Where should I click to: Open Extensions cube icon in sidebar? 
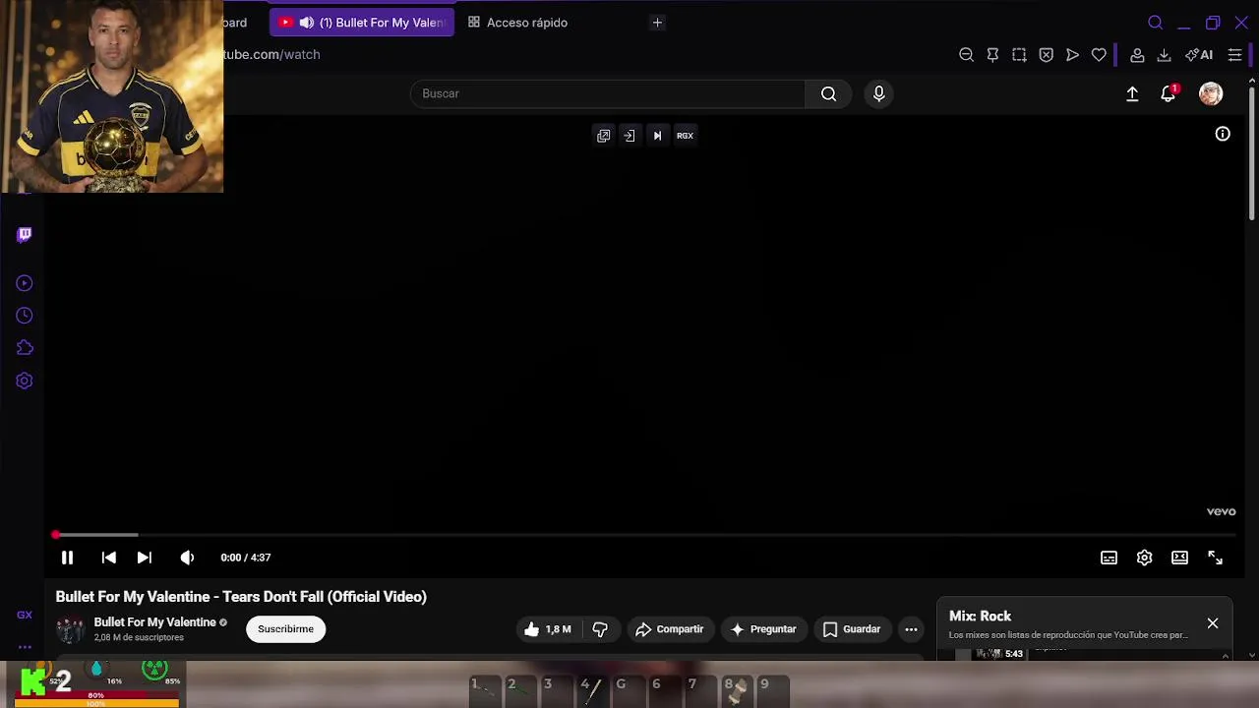[25, 348]
